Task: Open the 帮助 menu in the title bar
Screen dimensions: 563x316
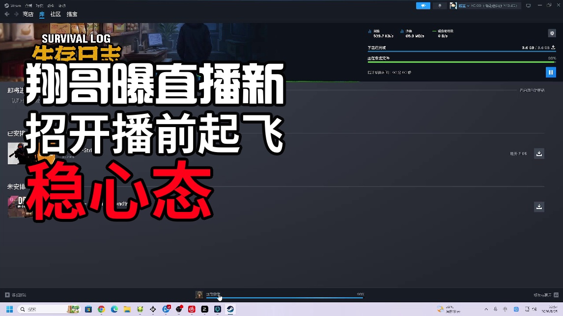Action: 62,5
